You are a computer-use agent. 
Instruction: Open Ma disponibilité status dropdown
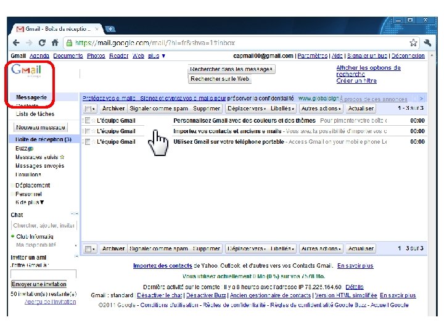point(76,245)
